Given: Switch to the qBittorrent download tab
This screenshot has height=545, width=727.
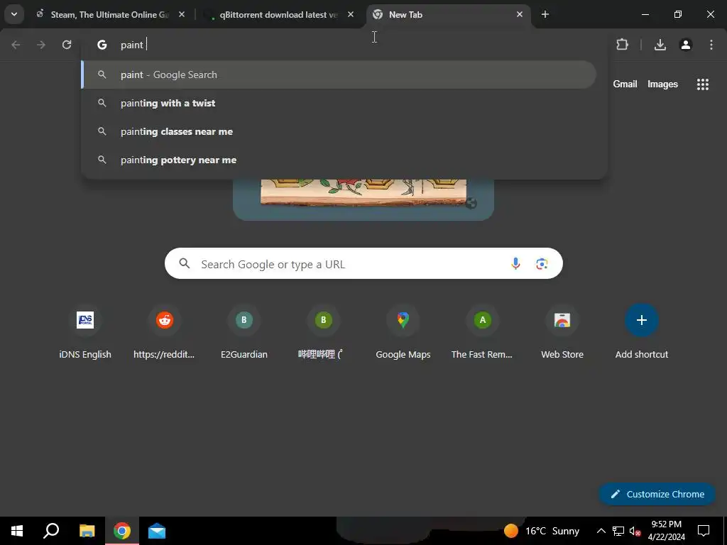Looking at the screenshot, I should point(278,14).
